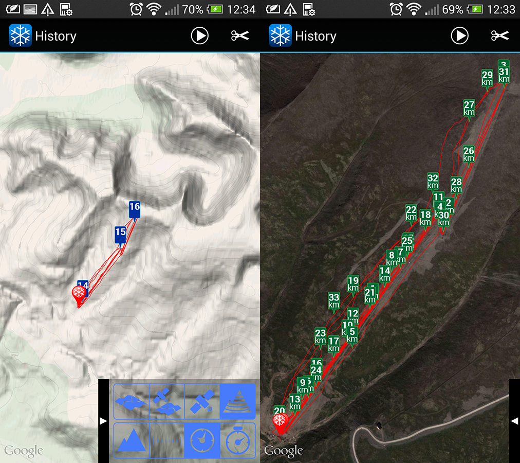This screenshot has width=520, height=463.
Task: Select the standard road map layer
Action: [132, 402]
